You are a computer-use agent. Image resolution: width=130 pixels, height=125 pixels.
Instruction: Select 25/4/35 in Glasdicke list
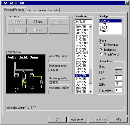(82, 88)
